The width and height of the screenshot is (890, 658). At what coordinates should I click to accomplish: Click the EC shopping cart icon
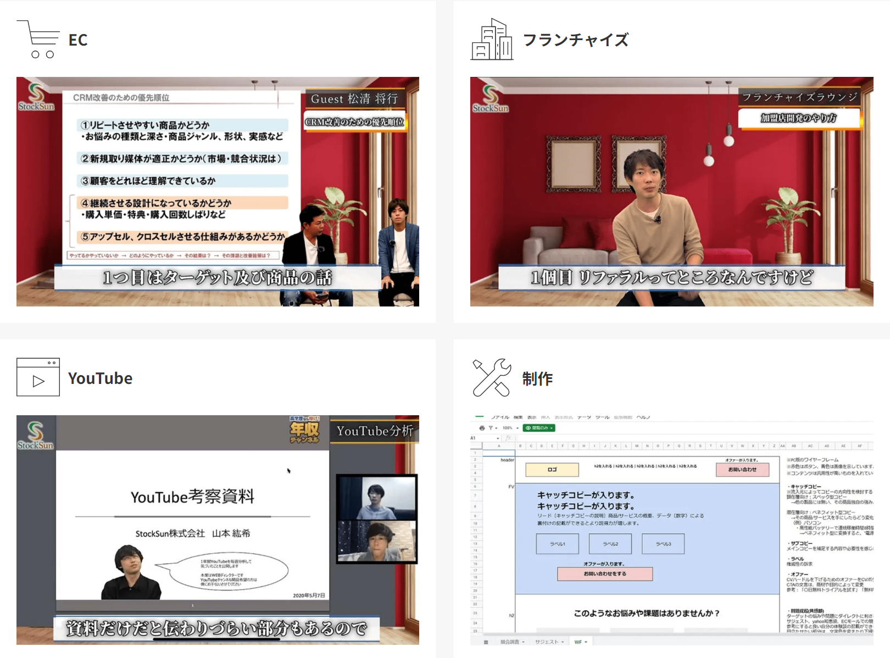coord(38,40)
